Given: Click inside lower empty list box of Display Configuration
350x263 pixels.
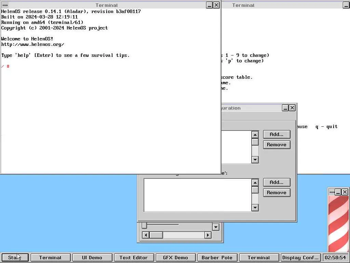Looking at the screenshot, I should coord(198,195).
